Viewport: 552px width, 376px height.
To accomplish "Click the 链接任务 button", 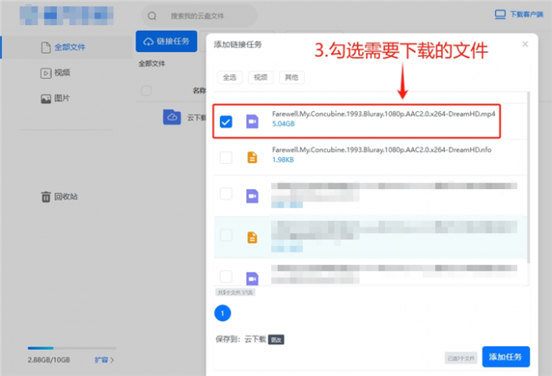I will click(166, 41).
